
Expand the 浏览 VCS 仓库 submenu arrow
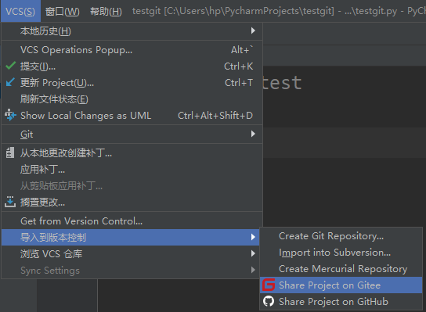point(253,253)
